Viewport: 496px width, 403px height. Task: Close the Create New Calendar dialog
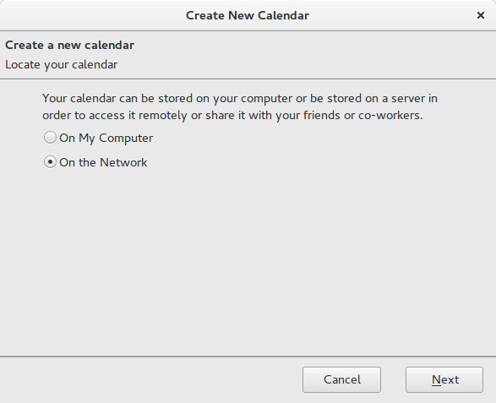pos(481,15)
